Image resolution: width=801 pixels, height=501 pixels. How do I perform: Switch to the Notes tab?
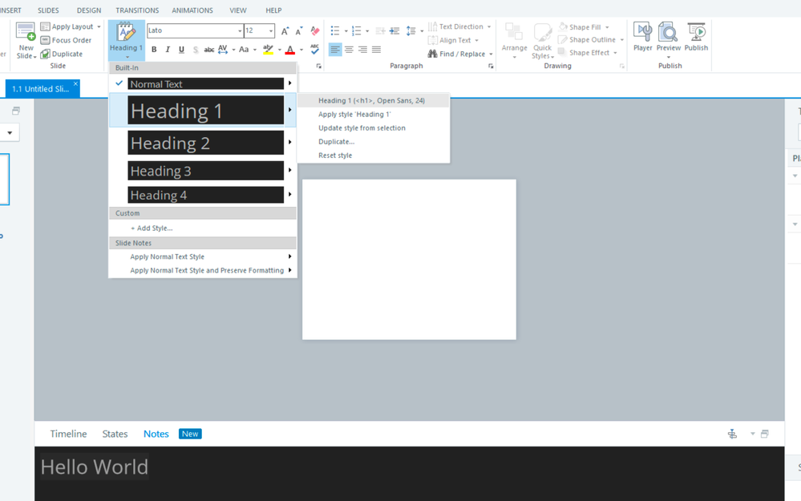tap(156, 434)
